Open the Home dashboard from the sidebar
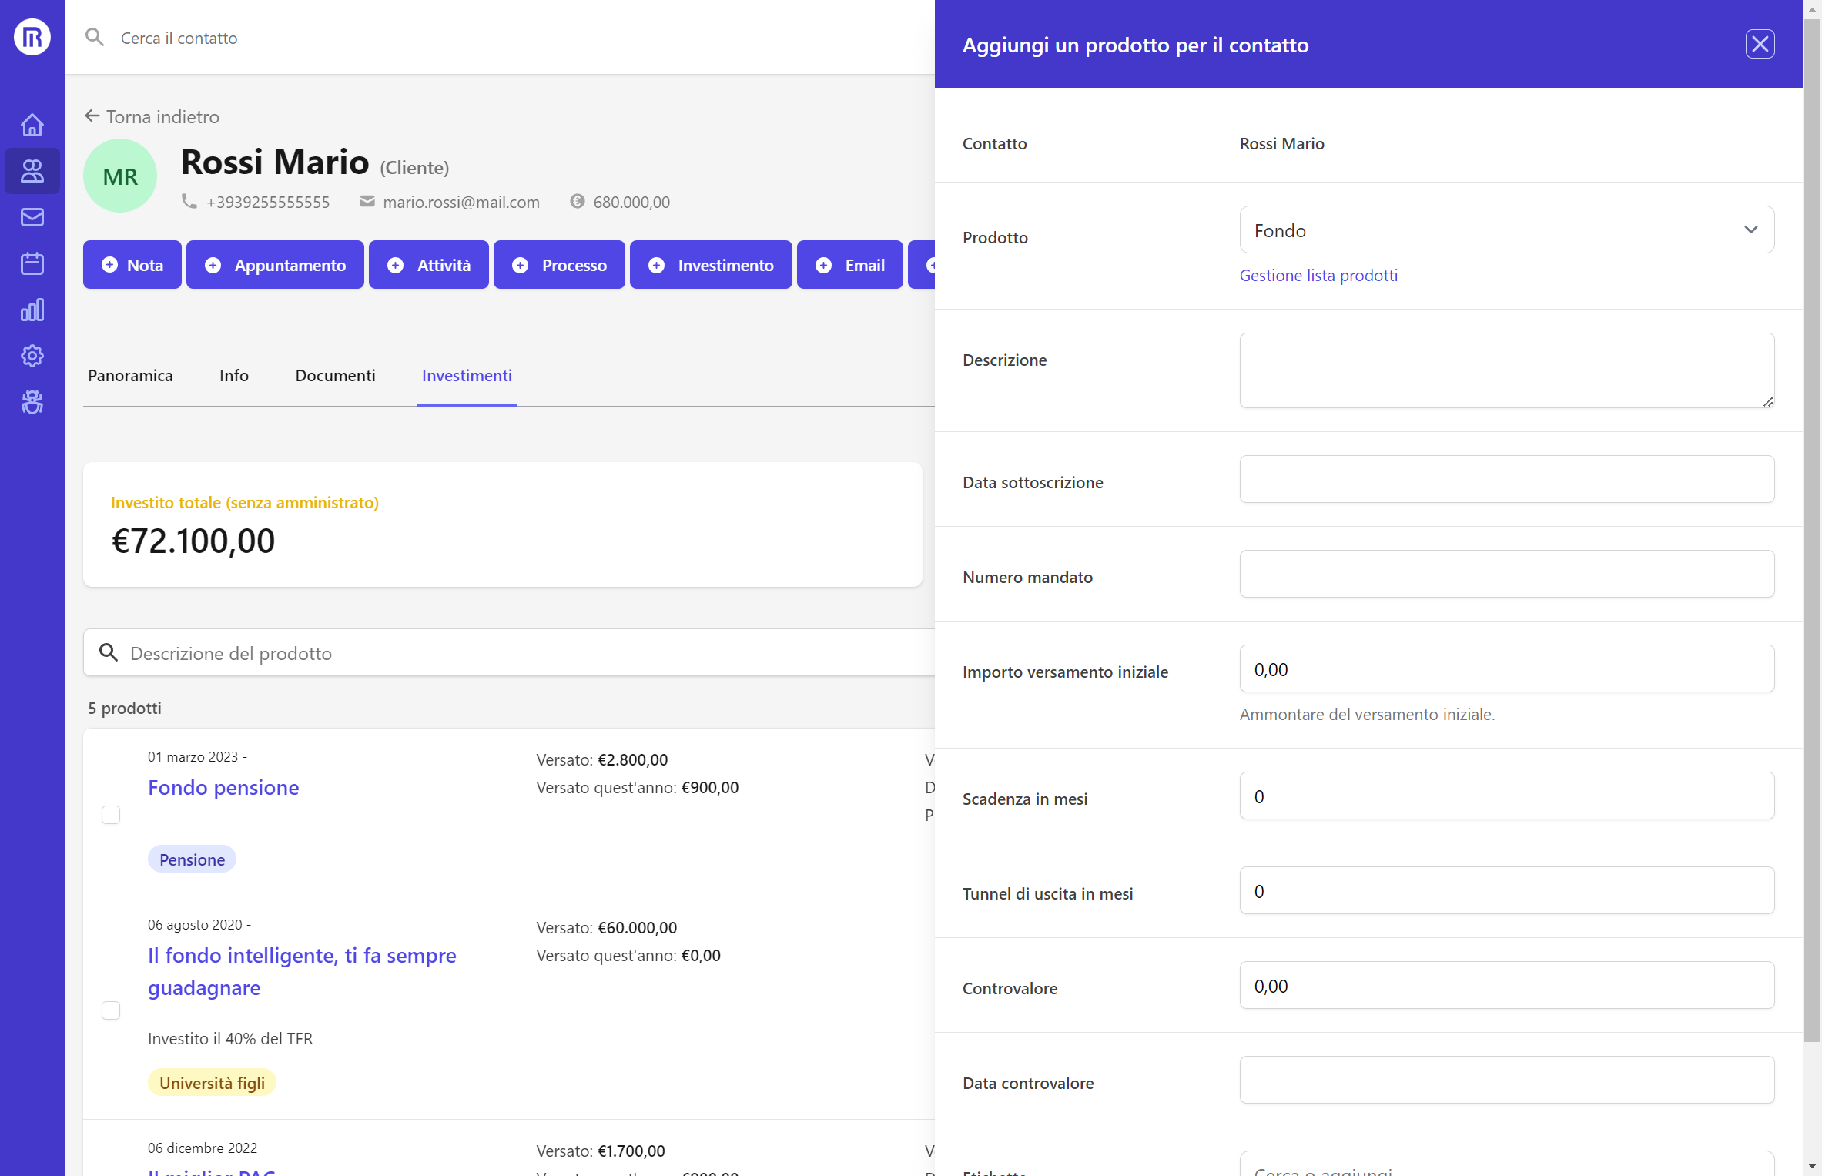This screenshot has height=1176, width=1822. point(32,124)
